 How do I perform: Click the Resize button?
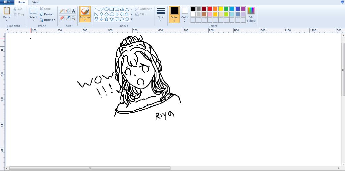[x=46, y=14]
